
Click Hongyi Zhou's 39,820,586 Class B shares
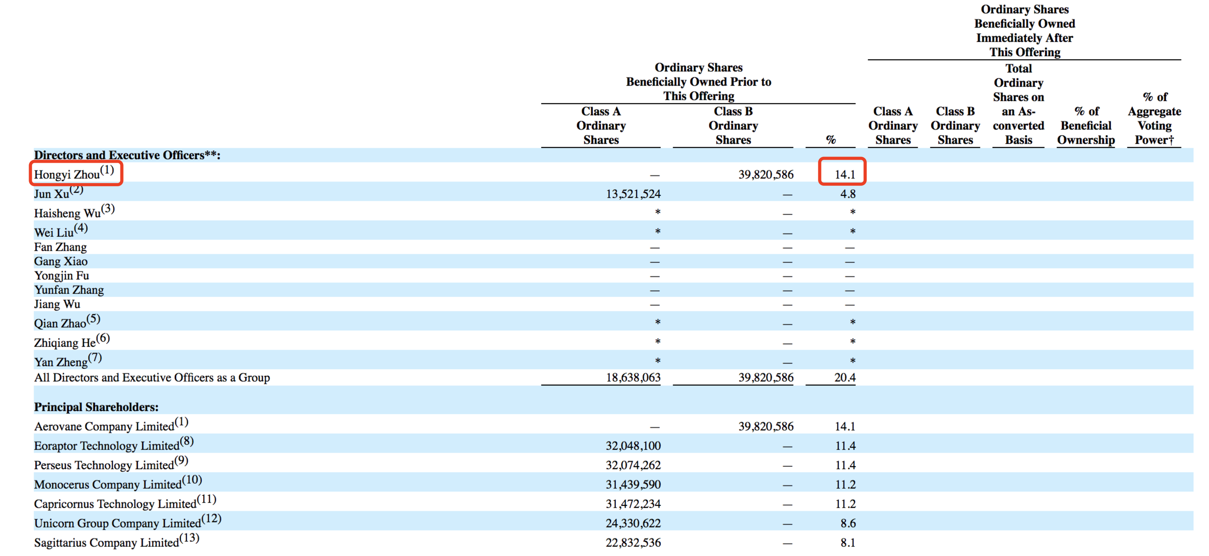point(766,174)
